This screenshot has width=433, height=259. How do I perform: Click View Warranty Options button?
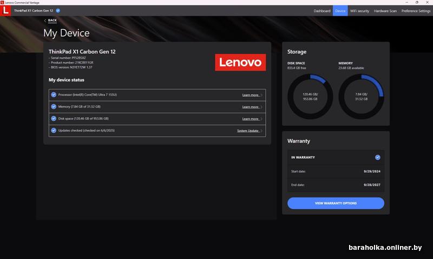(x=336, y=203)
